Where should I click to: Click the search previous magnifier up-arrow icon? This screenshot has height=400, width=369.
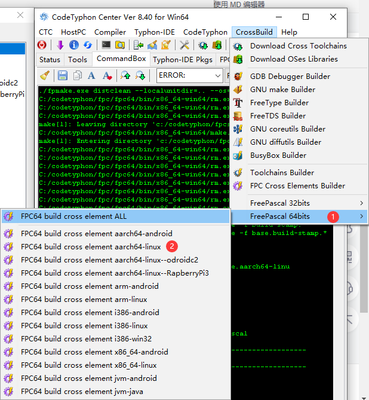point(125,75)
